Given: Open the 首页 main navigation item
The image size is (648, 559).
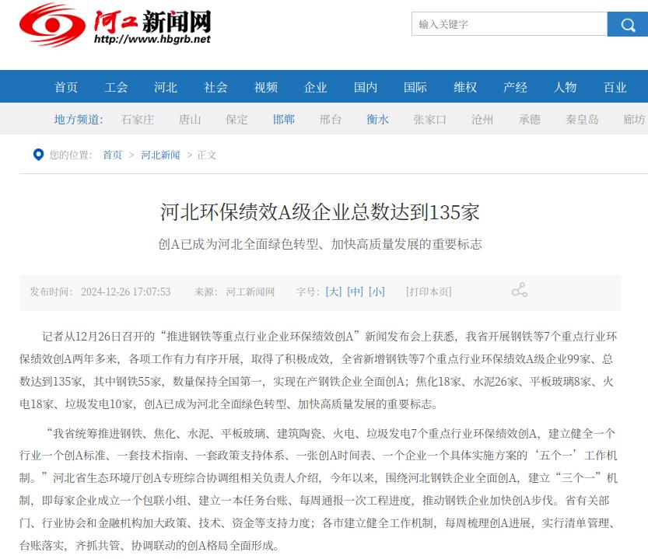Looking at the screenshot, I should pyautogui.click(x=66, y=87).
